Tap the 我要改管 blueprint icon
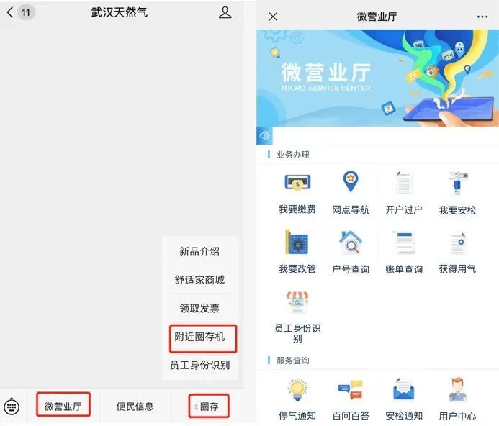 (x=297, y=243)
